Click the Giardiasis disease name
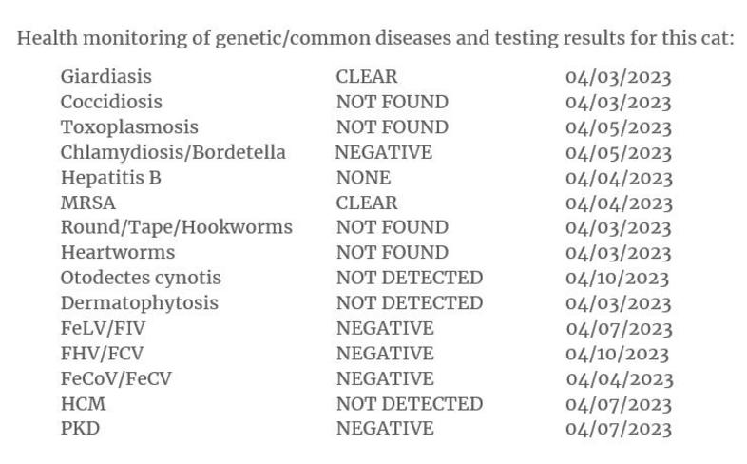 coord(105,77)
